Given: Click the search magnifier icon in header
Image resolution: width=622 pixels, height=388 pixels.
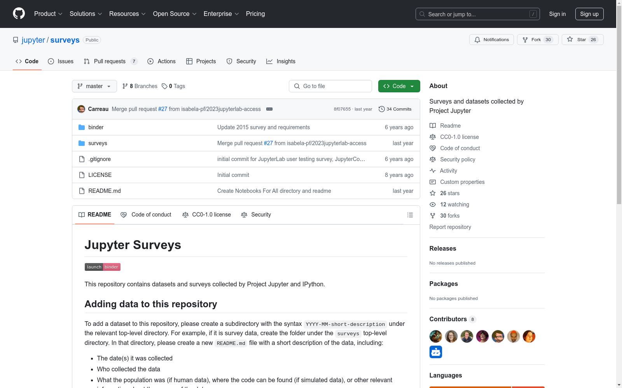Looking at the screenshot, I should pos(422,14).
